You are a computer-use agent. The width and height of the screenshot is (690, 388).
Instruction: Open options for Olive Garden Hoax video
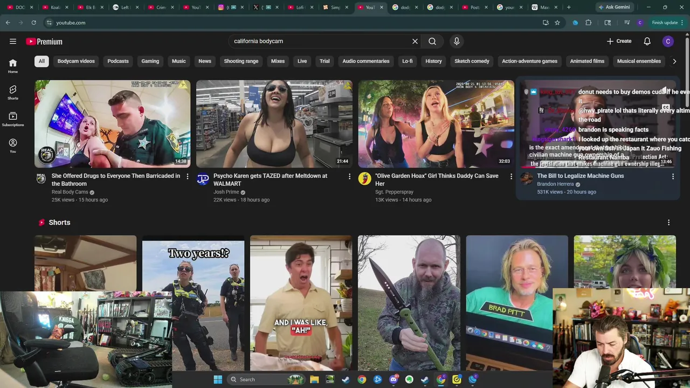coord(511,176)
